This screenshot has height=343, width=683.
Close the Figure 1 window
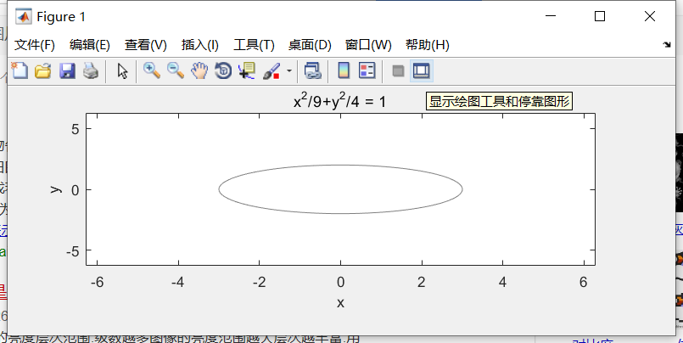pyautogui.click(x=649, y=16)
